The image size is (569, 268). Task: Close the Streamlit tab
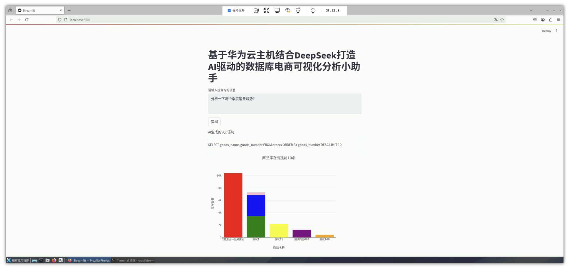click(61, 10)
